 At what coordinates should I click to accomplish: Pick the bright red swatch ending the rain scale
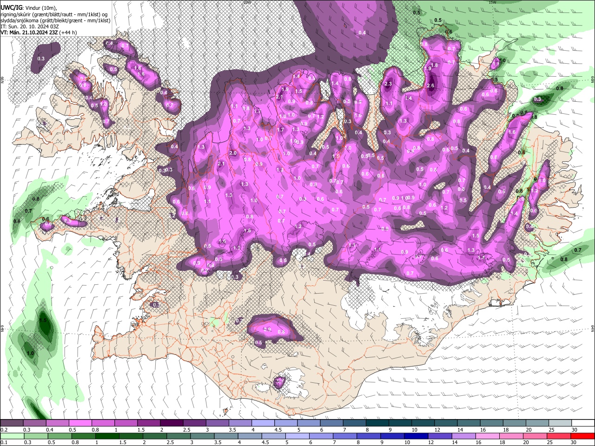(583, 436)
